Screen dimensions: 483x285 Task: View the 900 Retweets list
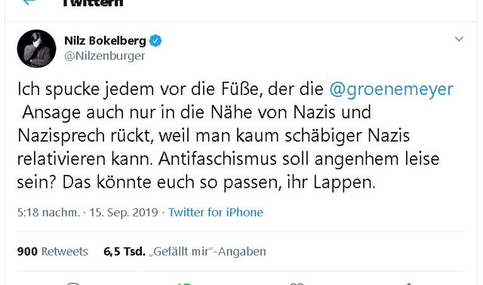(x=53, y=252)
